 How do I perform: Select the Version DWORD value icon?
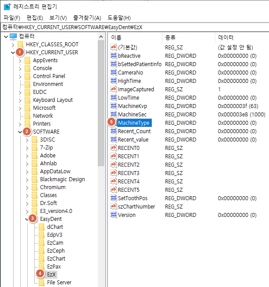114,215
